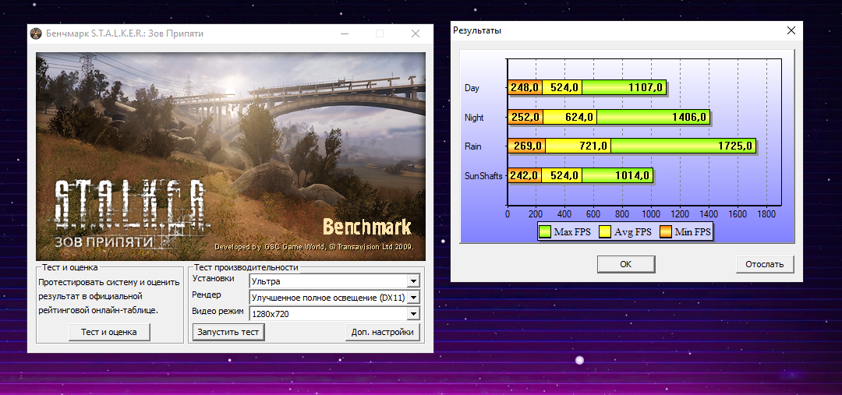This screenshot has width=842, height=395.
Task: Click the Отослать send button
Action: (765, 264)
